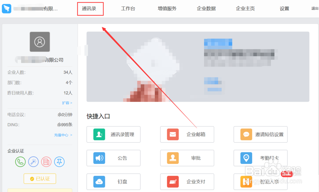Open 企业邮箱 via the red envelope icon
Image resolution: width=319 pixels, height=192 pixels.
pyautogui.click(x=172, y=134)
